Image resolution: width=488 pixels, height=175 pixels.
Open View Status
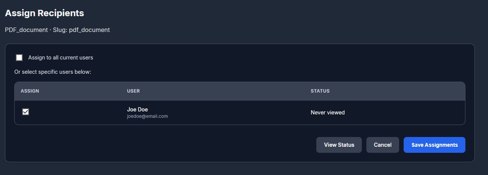(x=339, y=145)
